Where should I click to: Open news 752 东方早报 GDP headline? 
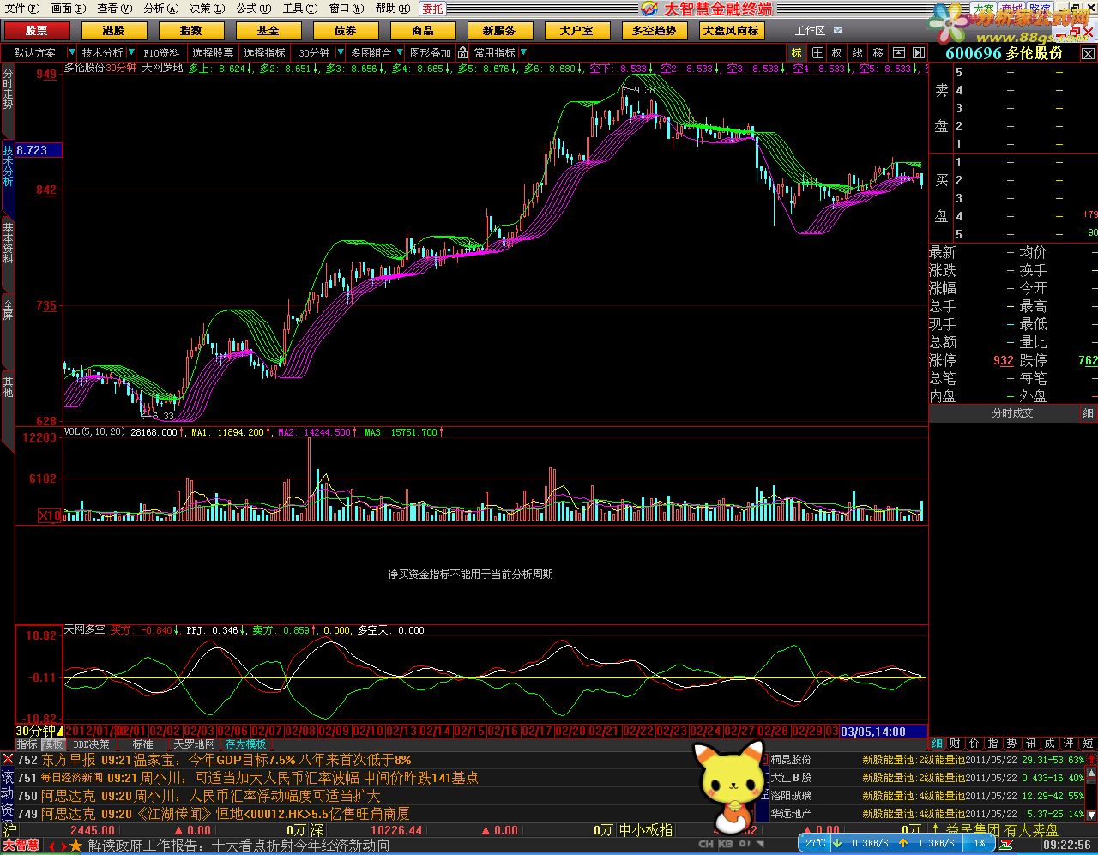214,760
